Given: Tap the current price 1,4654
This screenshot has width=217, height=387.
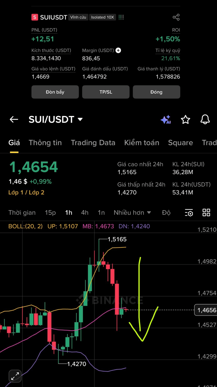Looking at the screenshot, I should pyautogui.click(x=34, y=167).
